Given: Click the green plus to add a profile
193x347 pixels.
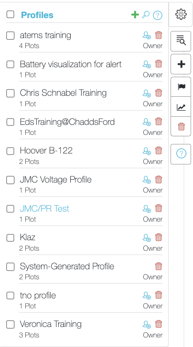Looking at the screenshot, I should 135,15.
